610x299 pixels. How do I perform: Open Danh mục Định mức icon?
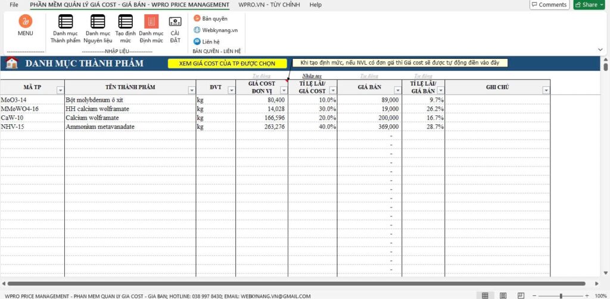click(x=151, y=22)
